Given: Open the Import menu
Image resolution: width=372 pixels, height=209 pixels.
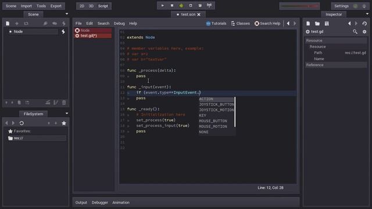Looking at the screenshot, I should click(x=26, y=6).
